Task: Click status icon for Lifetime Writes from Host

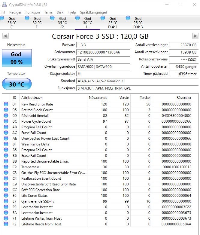Action: tap(6, 218)
